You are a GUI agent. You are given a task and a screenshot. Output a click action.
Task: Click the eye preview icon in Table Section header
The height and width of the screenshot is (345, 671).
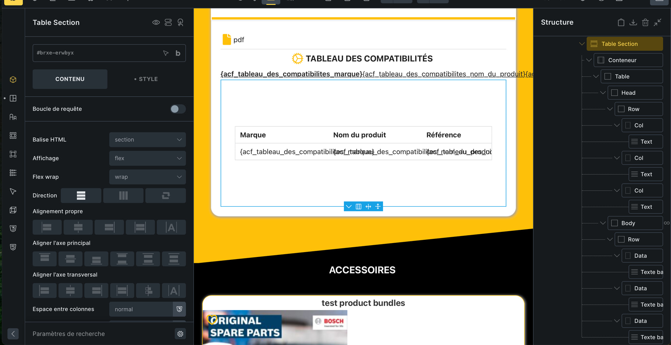[156, 22]
